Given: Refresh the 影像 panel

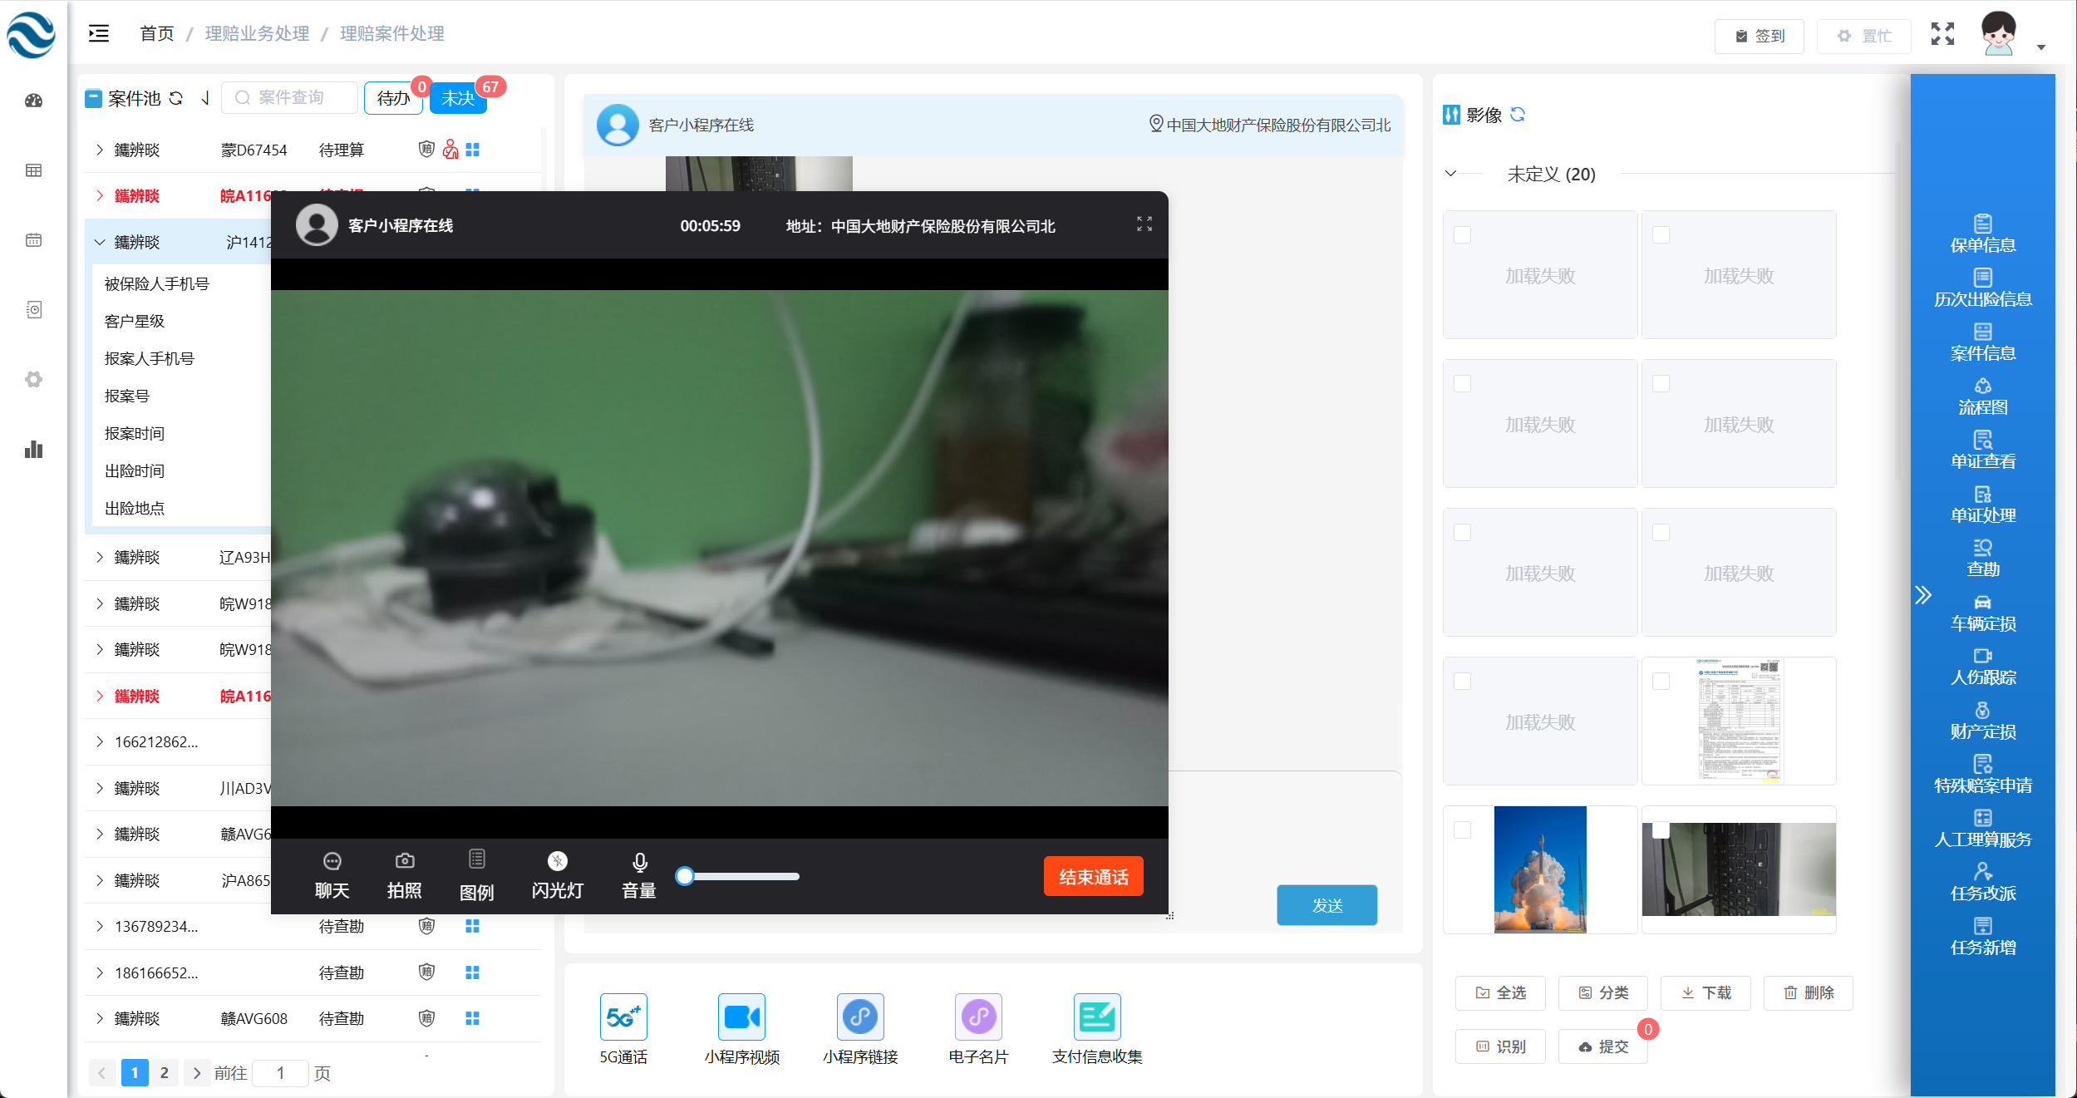Looking at the screenshot, I should pyautogui.click(x=1518, y=115).
